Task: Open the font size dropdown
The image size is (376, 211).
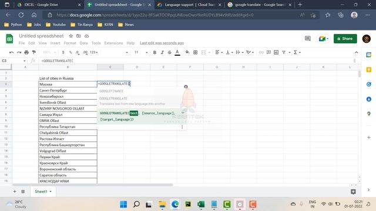Action: point(141,52)
